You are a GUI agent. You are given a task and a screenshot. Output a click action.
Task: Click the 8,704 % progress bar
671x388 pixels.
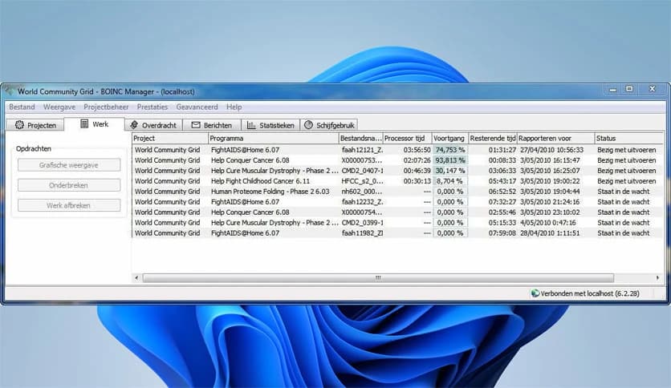pyautogui.click(x=450, y=181)
